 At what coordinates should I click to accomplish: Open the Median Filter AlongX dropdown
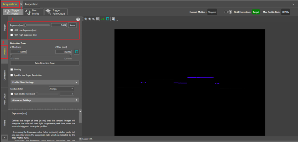[x=61, y=89]
